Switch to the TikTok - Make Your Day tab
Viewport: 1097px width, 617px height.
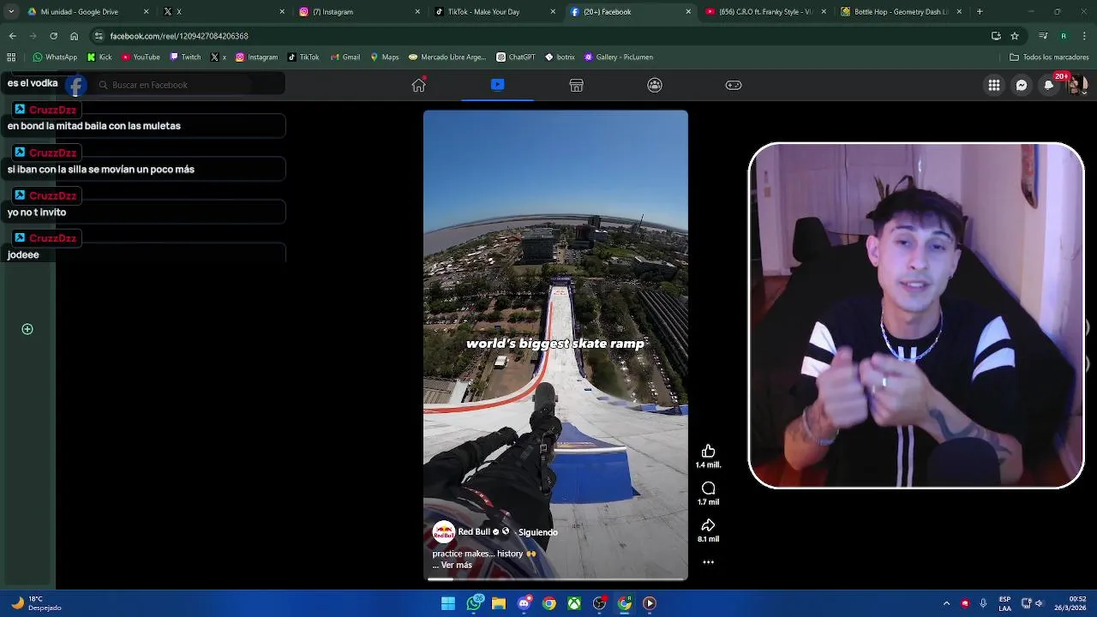pyautogui.click(x=496, y=12)
